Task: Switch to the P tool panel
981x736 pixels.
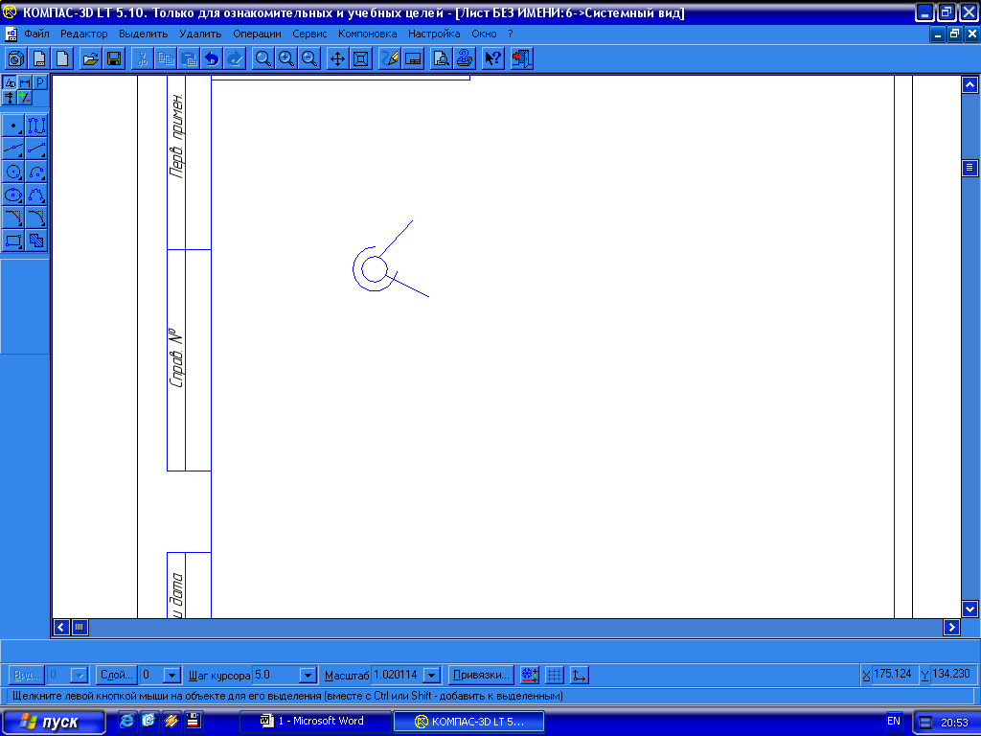Action: pyautogui.click(x=40, y=82)
